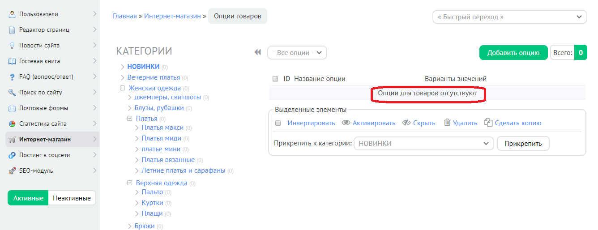The image size is (598, 230).
Task: Click the green Добавить опцию button
Action: click(513, 52)
